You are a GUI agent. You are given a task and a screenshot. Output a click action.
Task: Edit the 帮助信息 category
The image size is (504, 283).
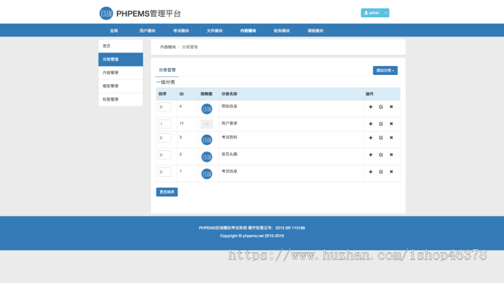click(381, 107)
